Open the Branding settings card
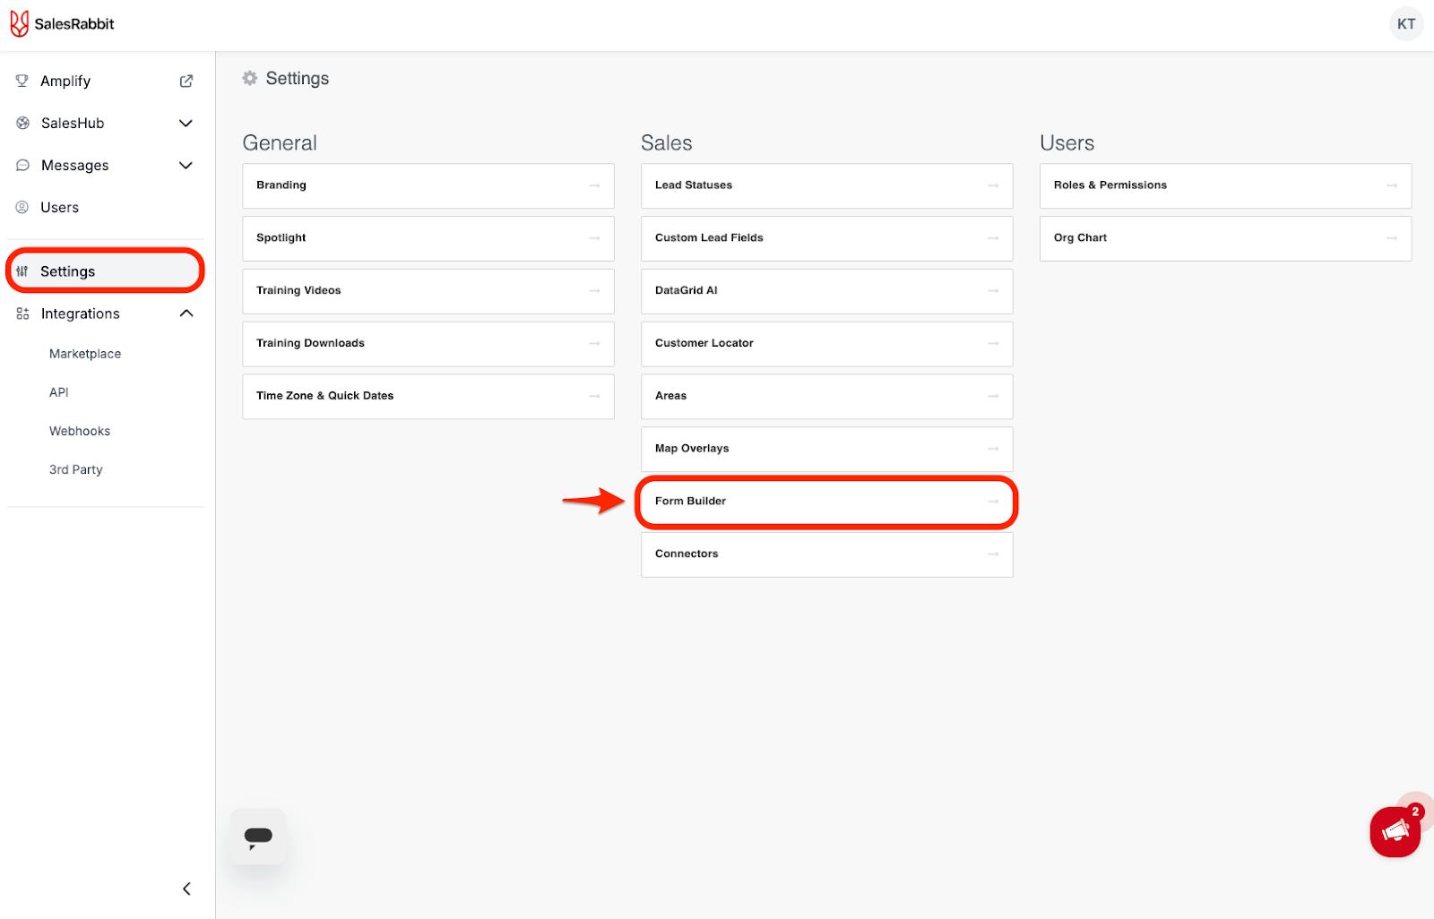 pos(428,185)
